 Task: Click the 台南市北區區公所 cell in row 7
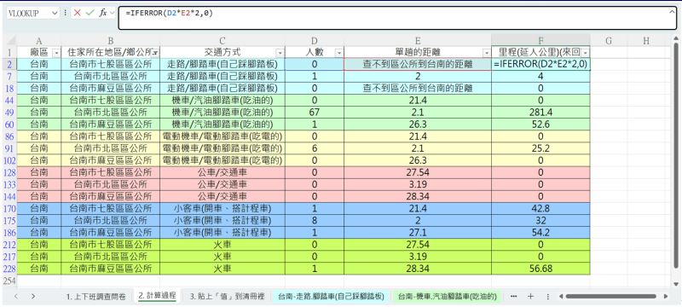pos(111,77)
